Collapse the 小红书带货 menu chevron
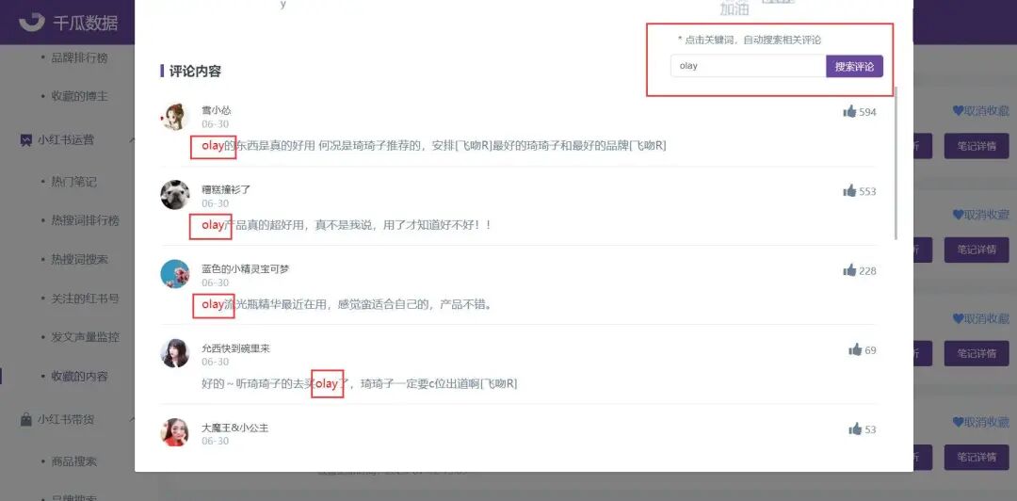 (132, 420)
